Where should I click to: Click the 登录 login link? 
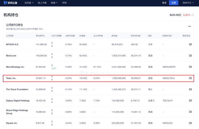point(164,3)
